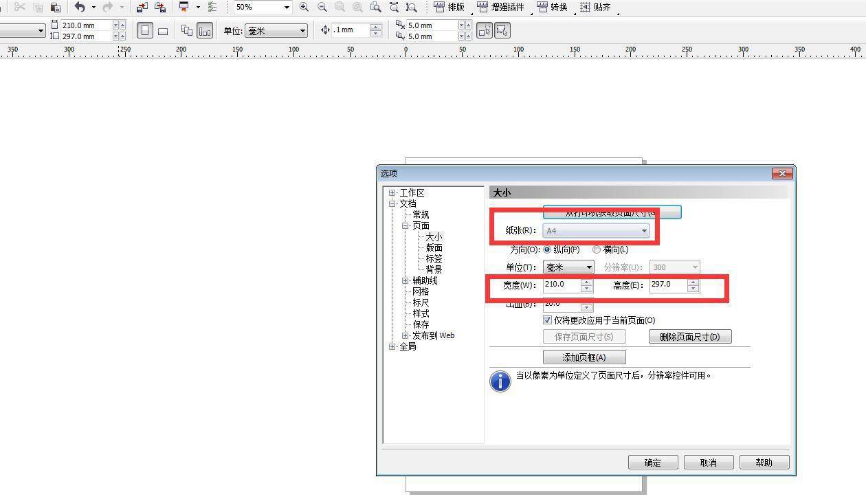
Task: Click the Zoom out magnifier icon
Action: pyautogui.click(x=322, y=7)
